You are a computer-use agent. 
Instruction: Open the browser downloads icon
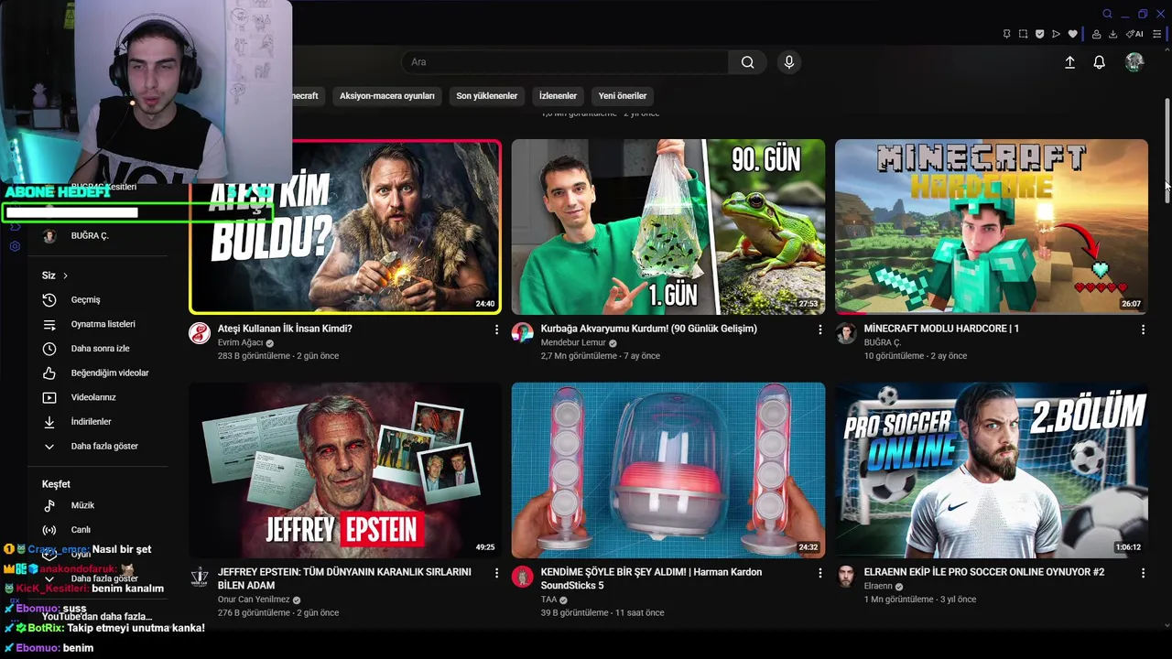pyautogui.click(x=1112, y=34)
